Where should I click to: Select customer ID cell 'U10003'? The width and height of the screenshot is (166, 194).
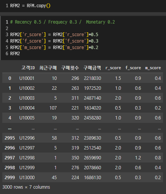(27, 98)
